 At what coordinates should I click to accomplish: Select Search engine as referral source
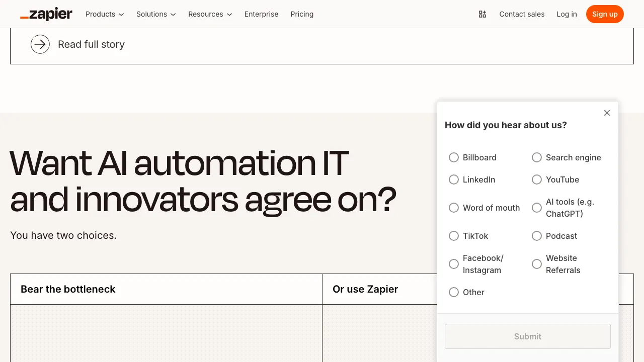pos(537,157)
